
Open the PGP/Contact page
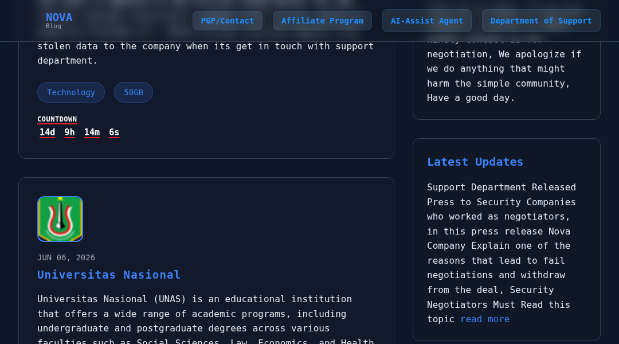click(x=228, y=21)
